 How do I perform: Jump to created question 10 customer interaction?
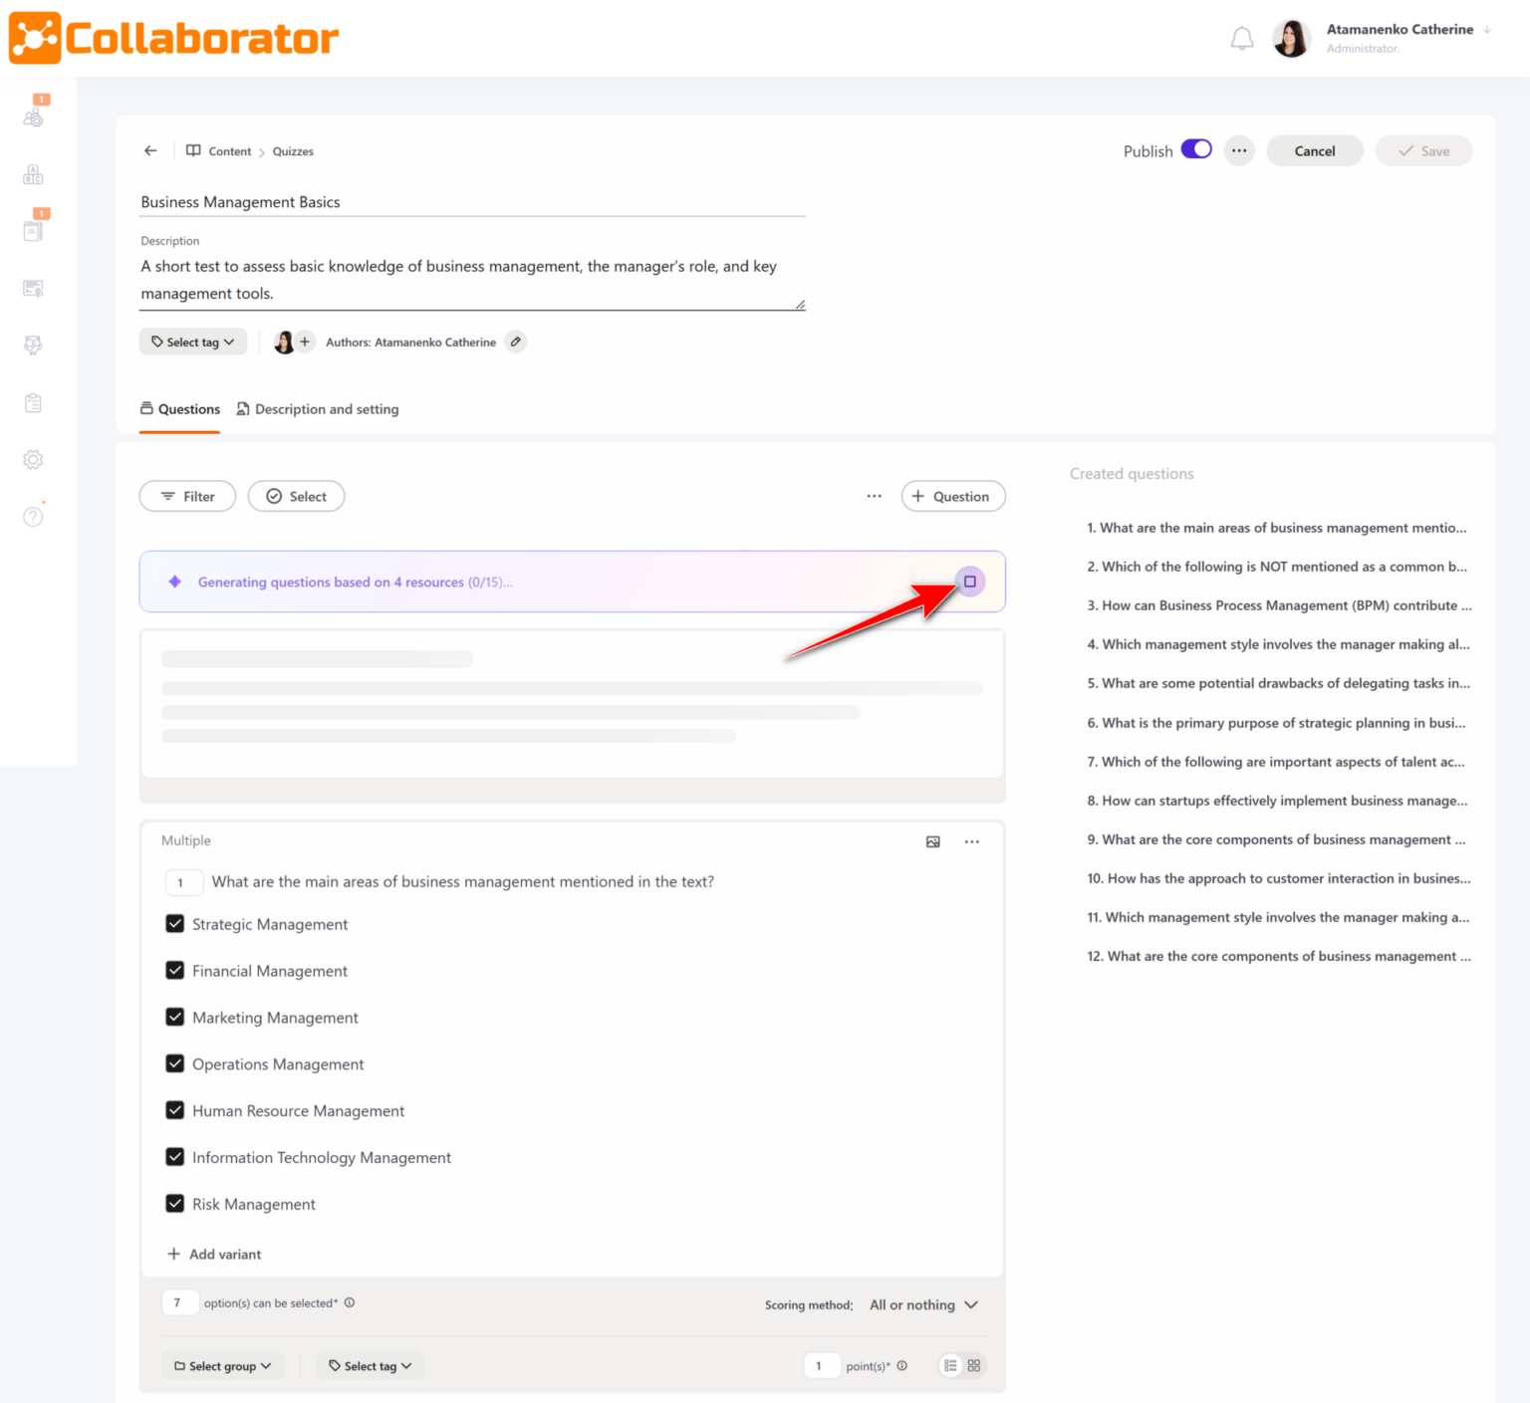1279,878
